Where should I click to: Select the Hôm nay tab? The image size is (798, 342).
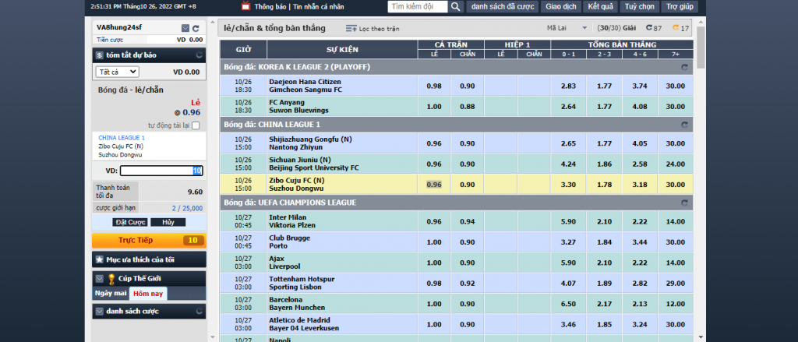pos(148,294)
